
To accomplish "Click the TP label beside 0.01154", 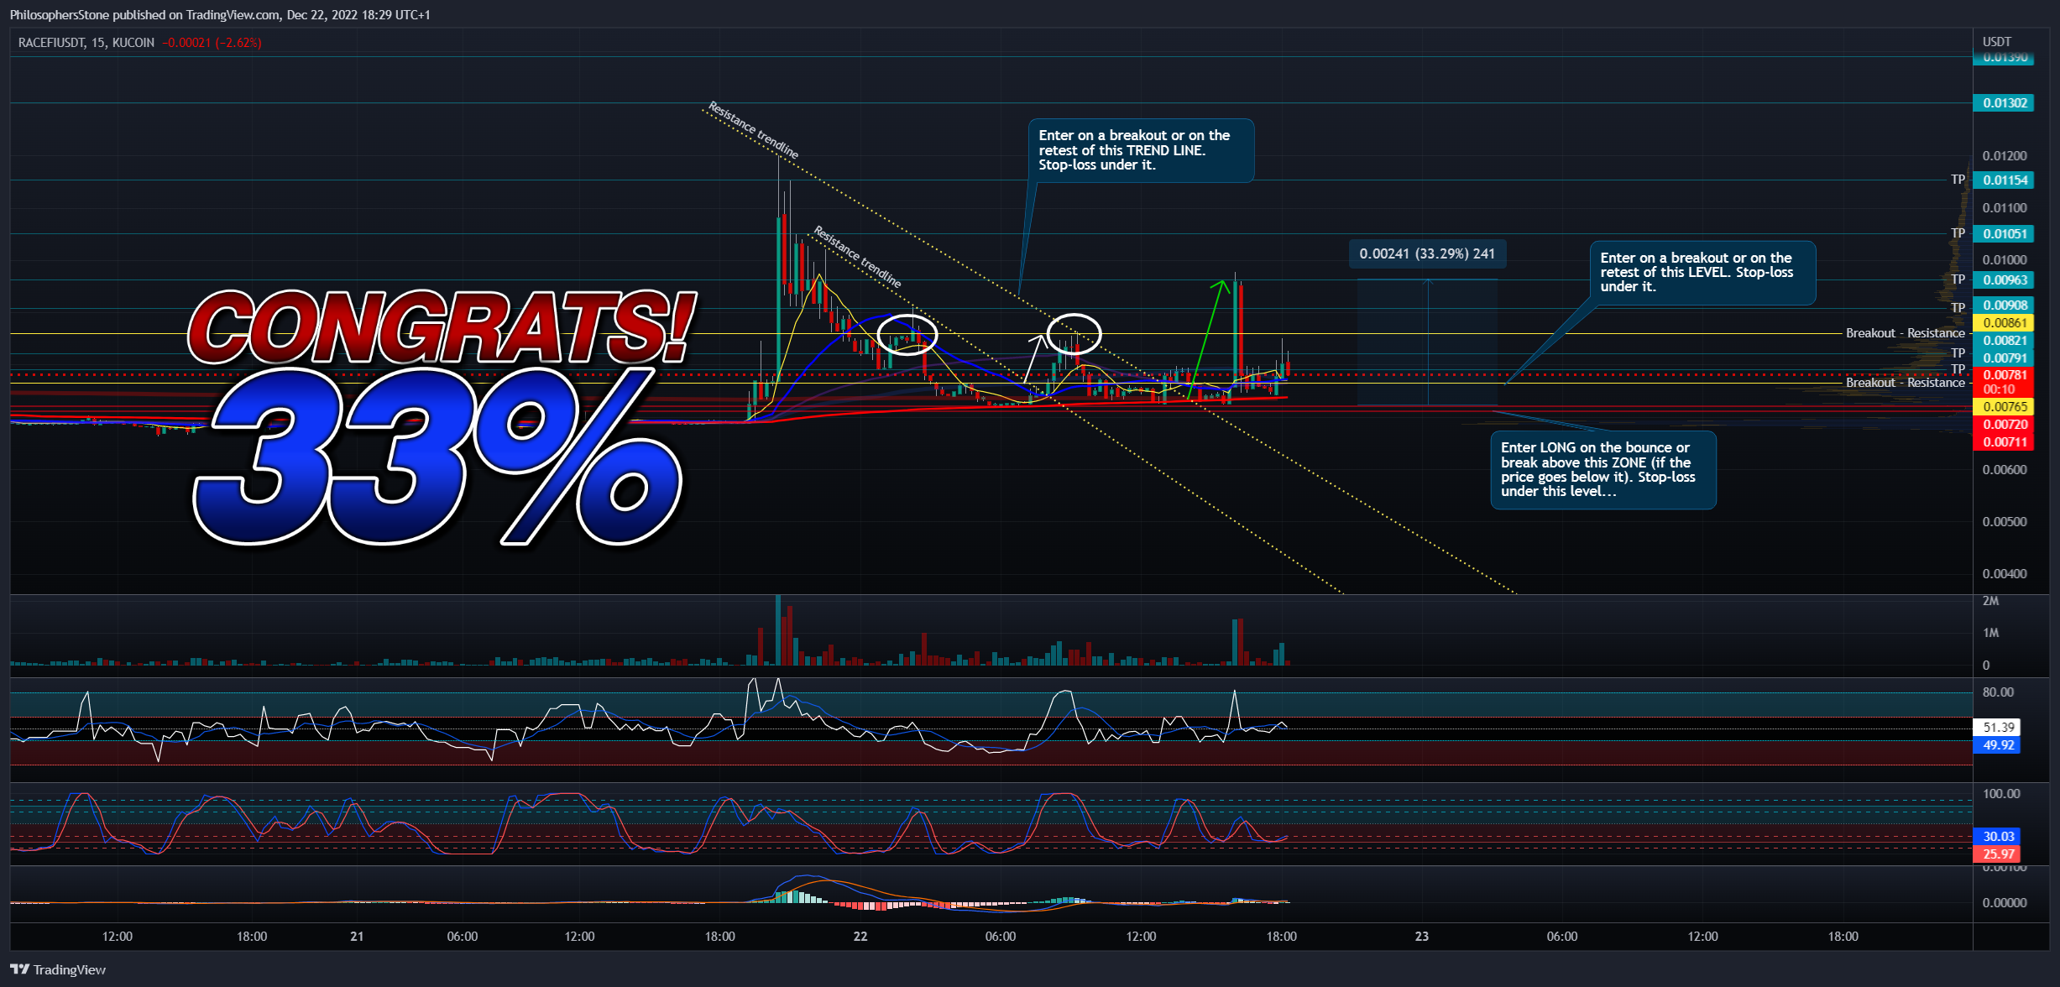I will [x=1958, y=180].
